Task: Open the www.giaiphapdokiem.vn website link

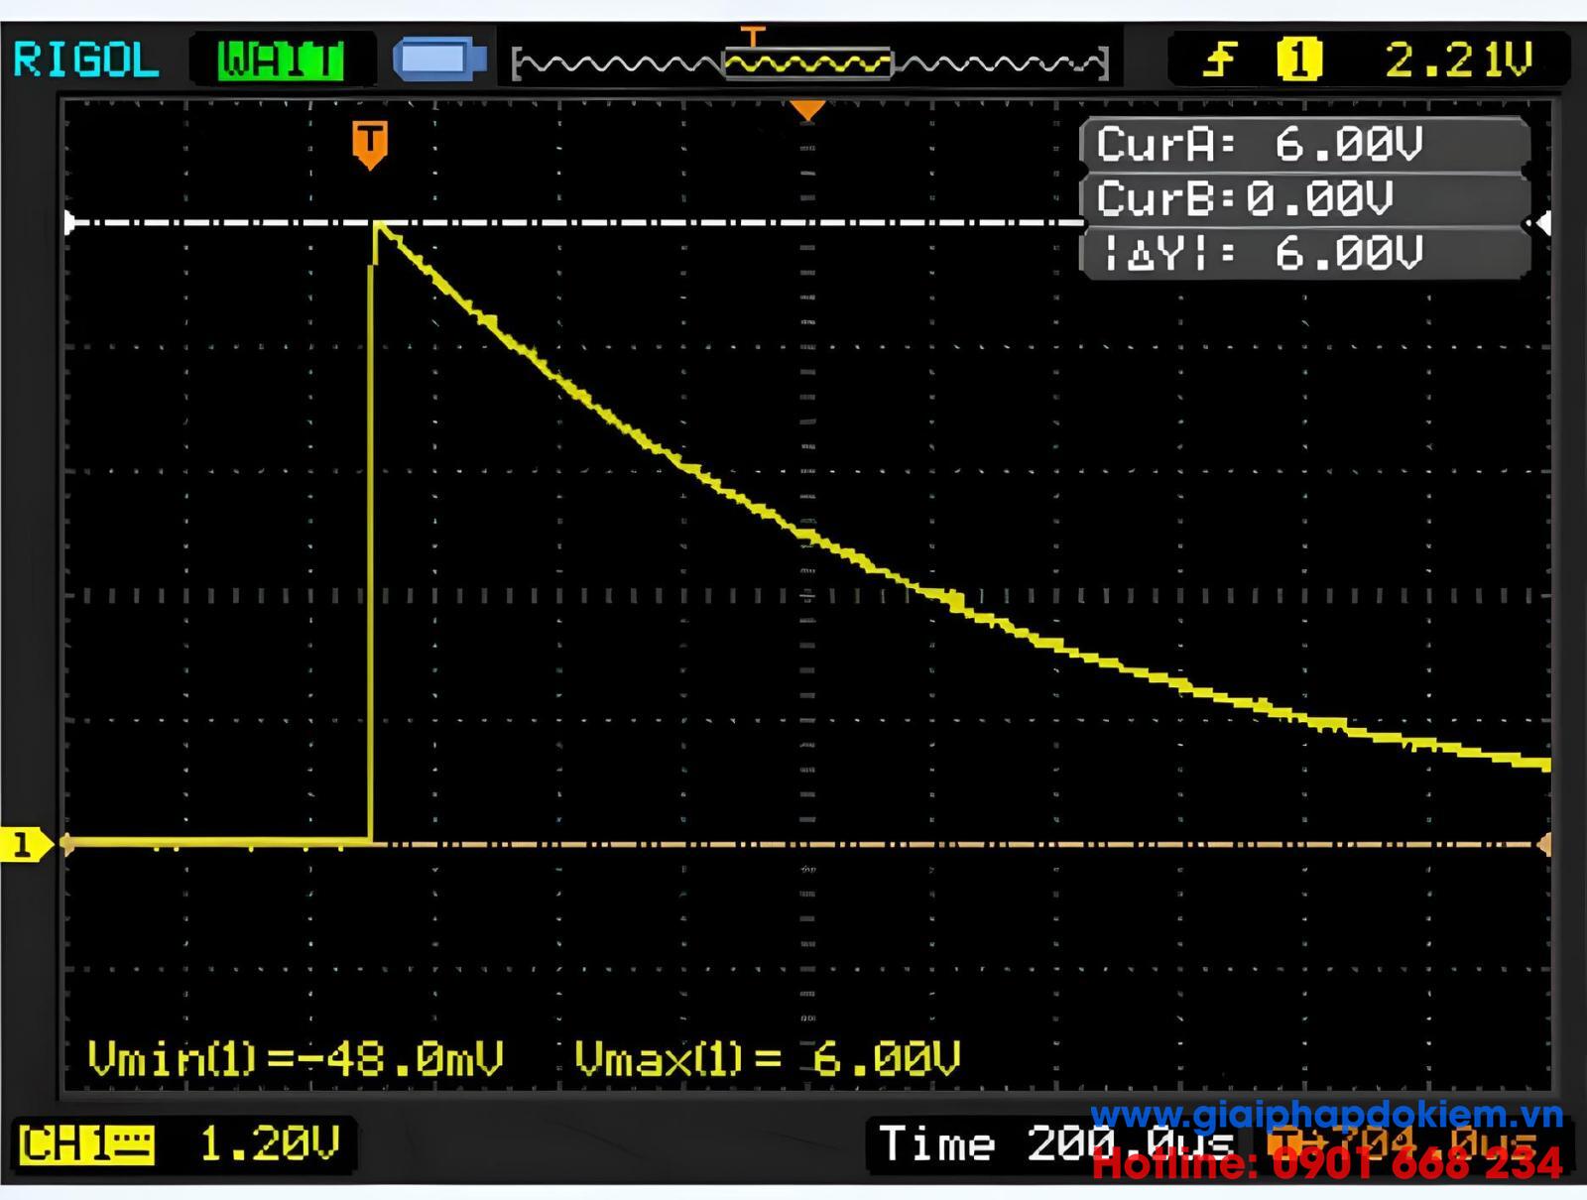Action: point(1326,1115)
